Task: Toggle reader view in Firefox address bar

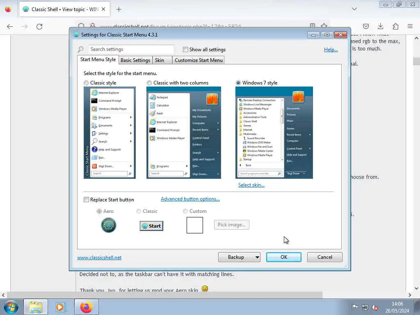Action: pyautogui.click(x=312, y=26)
